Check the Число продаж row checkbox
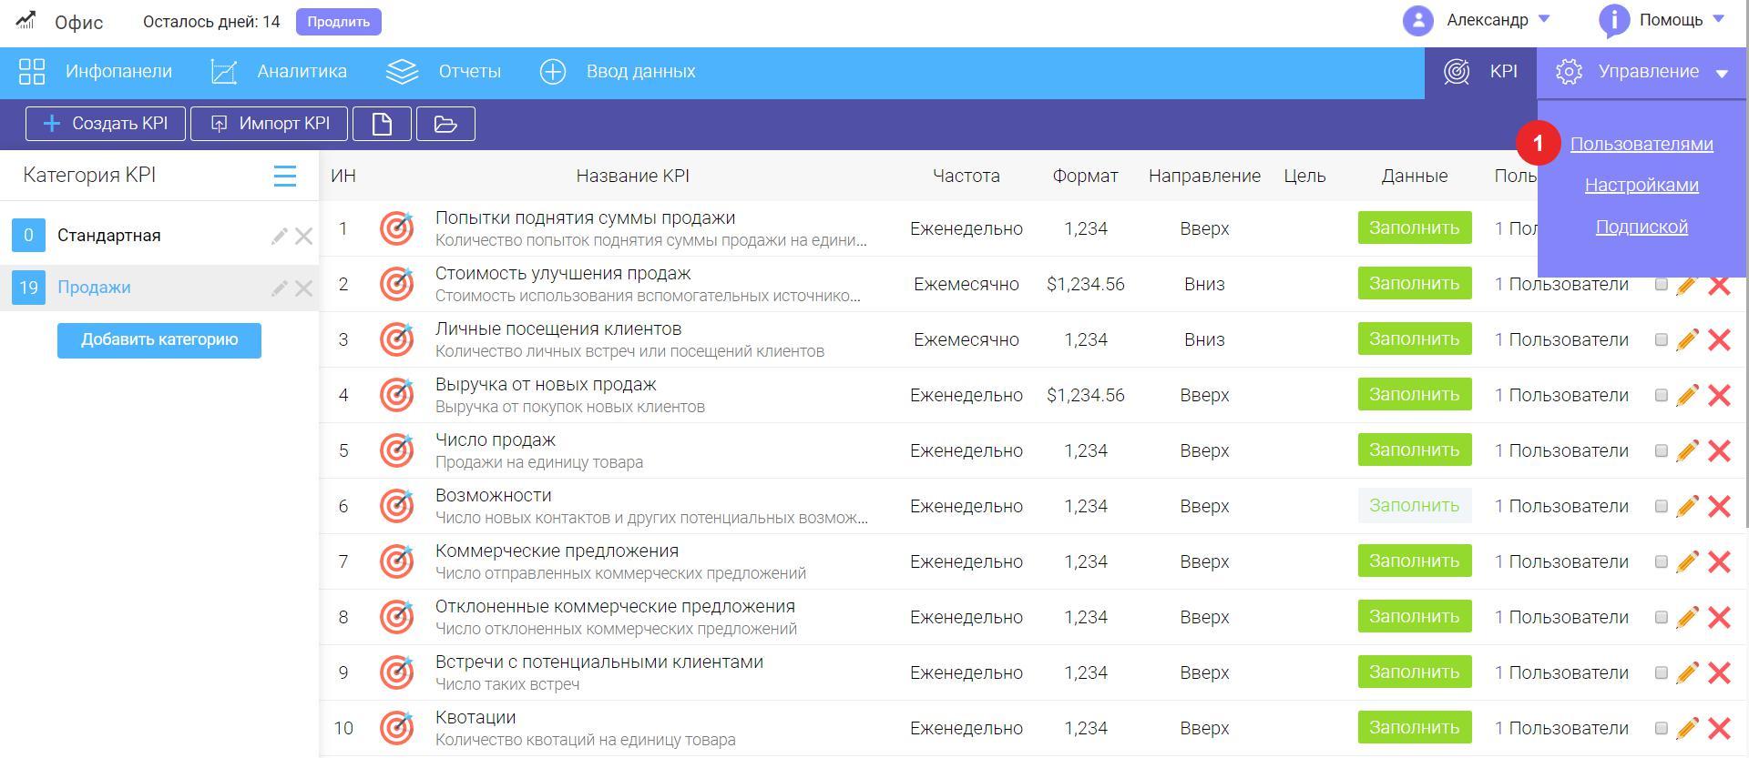This screenshot has width=1749, height=758. [1661, 450]
